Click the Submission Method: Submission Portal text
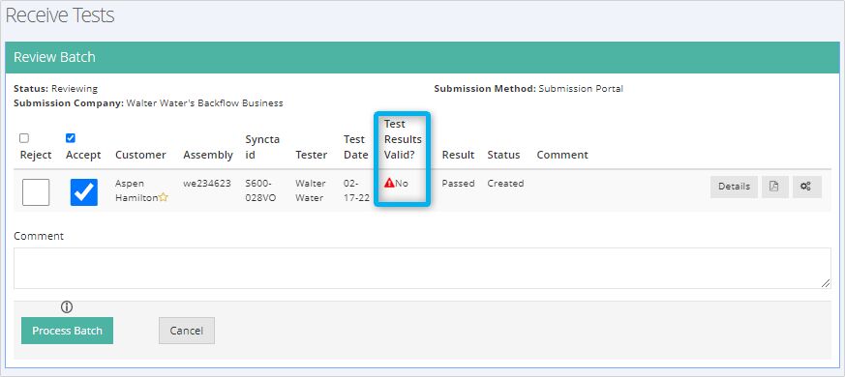845x377 pixels. click(528, 88)
